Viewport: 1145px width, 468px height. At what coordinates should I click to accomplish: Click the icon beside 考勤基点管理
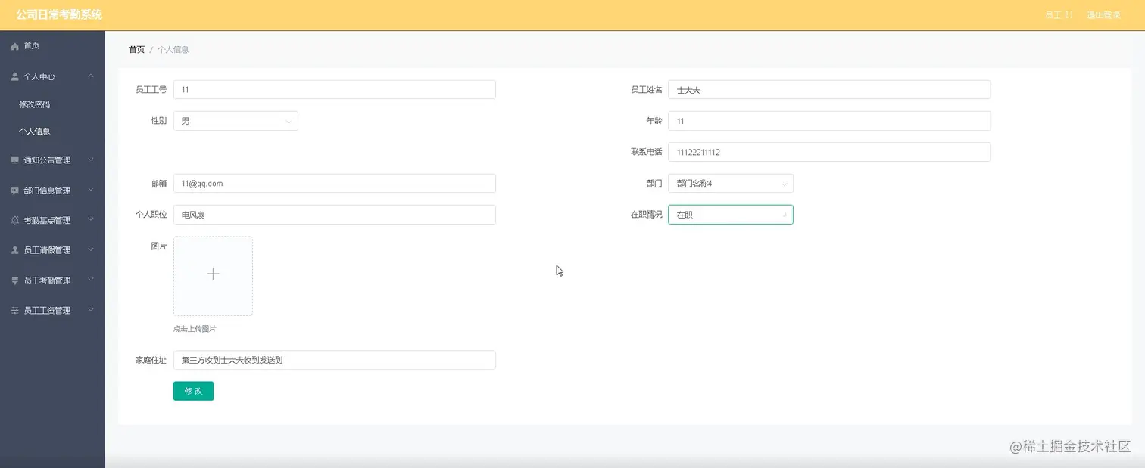click(x=15, y=221)
